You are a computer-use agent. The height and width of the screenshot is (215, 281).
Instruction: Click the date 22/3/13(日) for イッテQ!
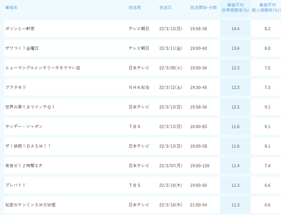[x=171, y=107]
